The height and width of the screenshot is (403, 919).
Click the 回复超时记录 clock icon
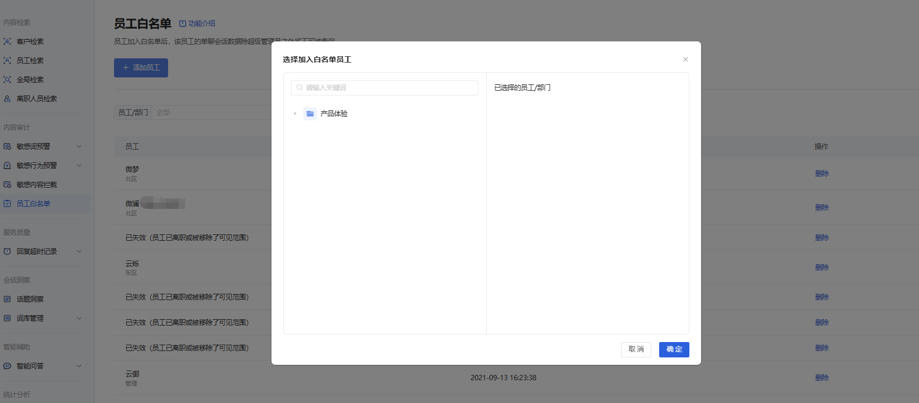[x=7, y=251]
